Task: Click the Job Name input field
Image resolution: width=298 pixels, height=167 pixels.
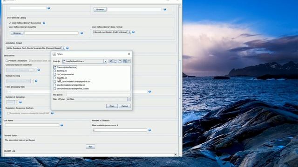Action: coord(32,125)
